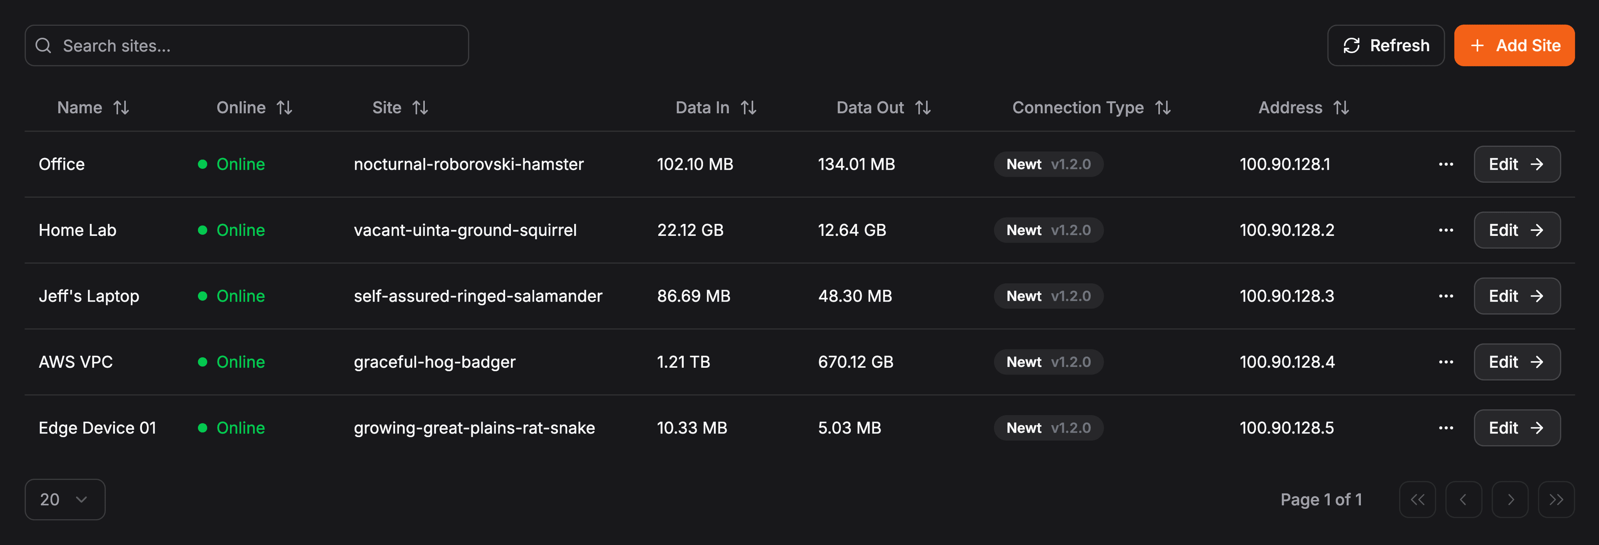Click the Edge Device 01 name cell

click(x=97, y=428)
